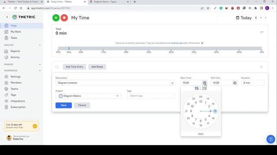Click the Description field with Diagram creation
The width and height of the screenshot is (277, 155).
coord(113,83)
